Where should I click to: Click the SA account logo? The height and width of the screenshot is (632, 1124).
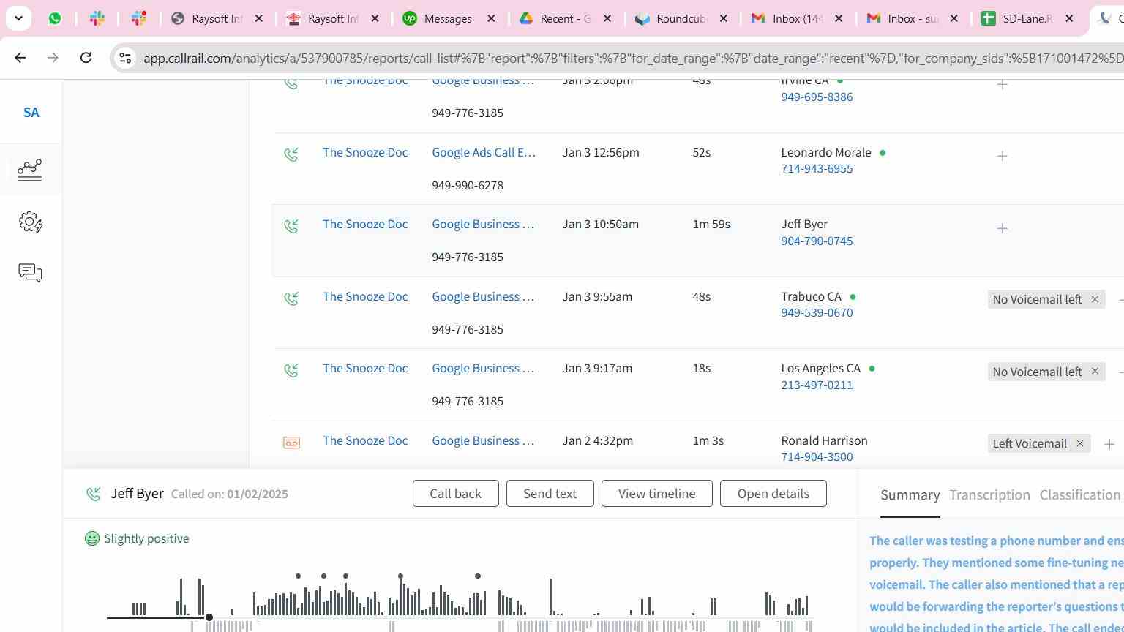click(x=31, y=113)
